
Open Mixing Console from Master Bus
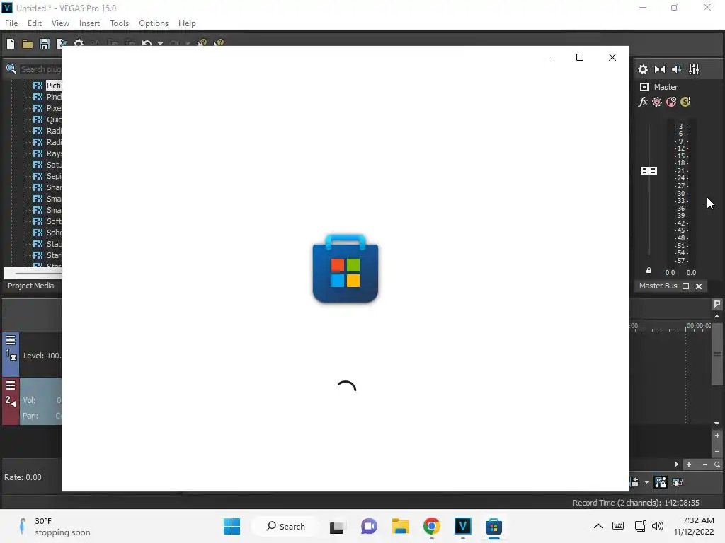(x=694, y=69)
